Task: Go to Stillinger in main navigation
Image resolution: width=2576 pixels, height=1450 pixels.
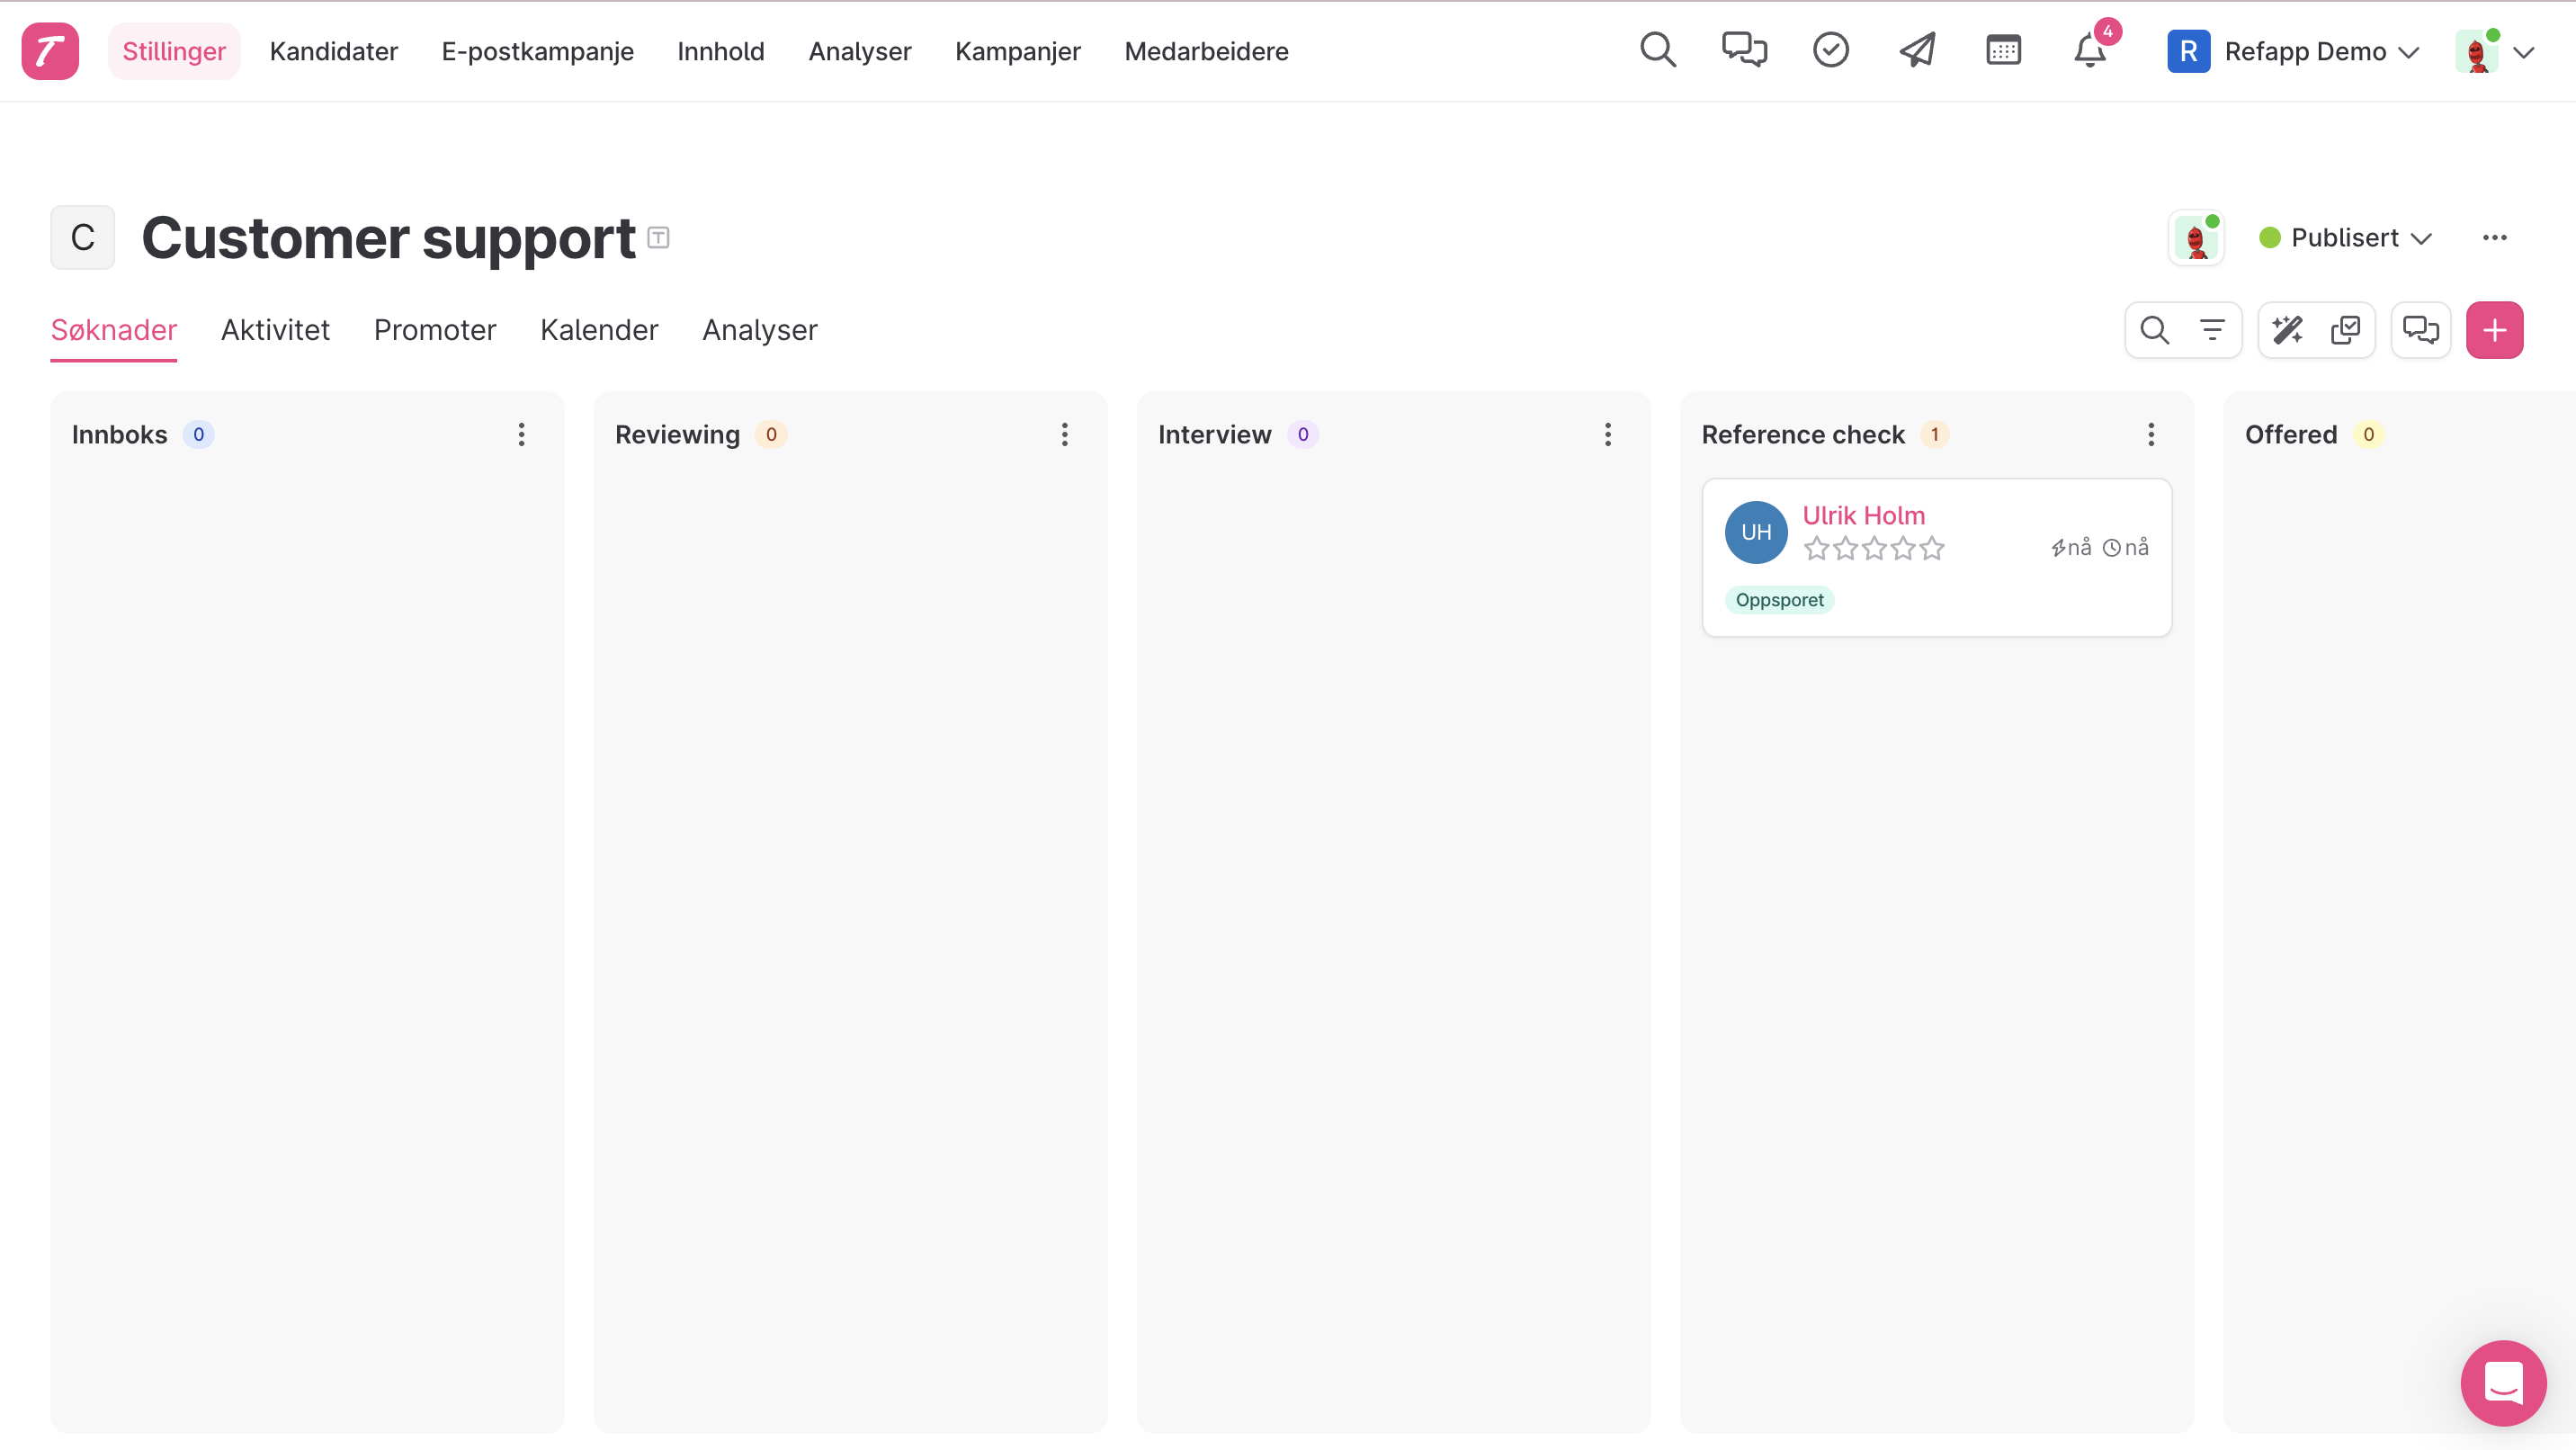Action: (174, 51)
